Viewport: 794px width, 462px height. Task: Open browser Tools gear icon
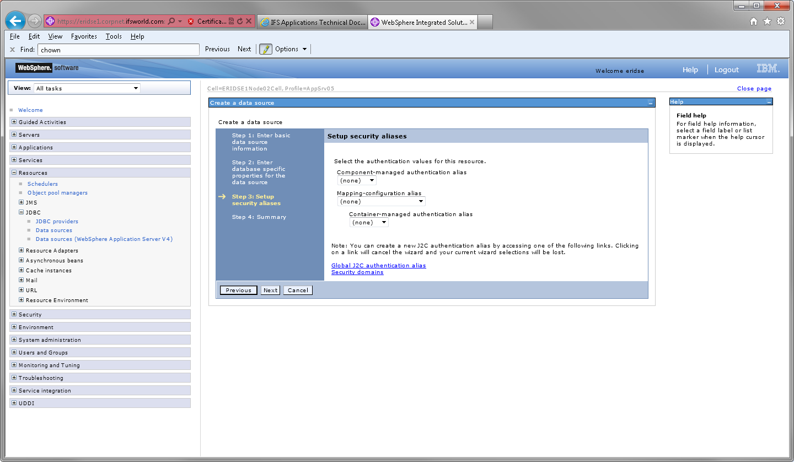coord(781,22)
